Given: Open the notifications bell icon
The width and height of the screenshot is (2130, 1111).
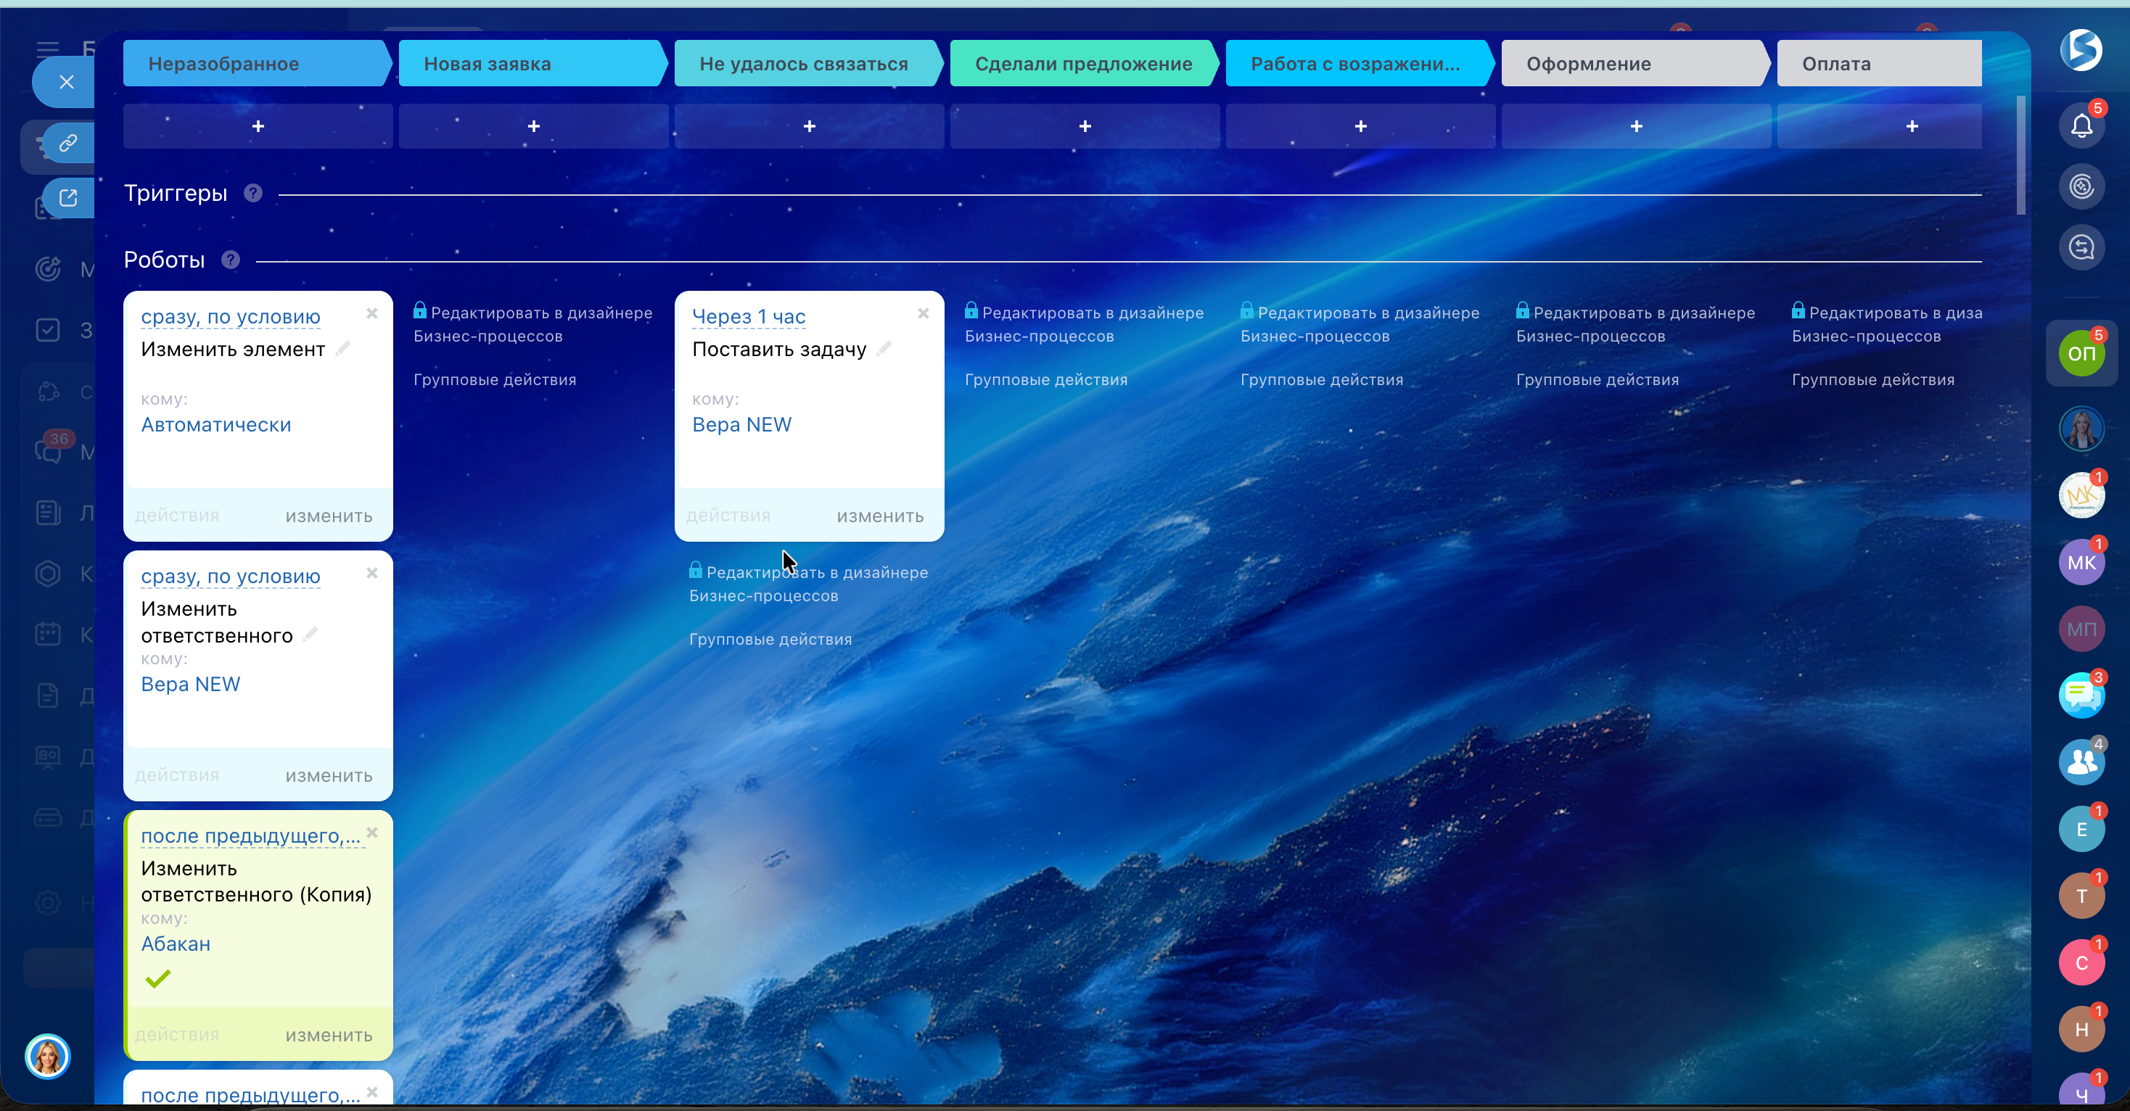Looking at the screenshot, I should [2081, 125].
